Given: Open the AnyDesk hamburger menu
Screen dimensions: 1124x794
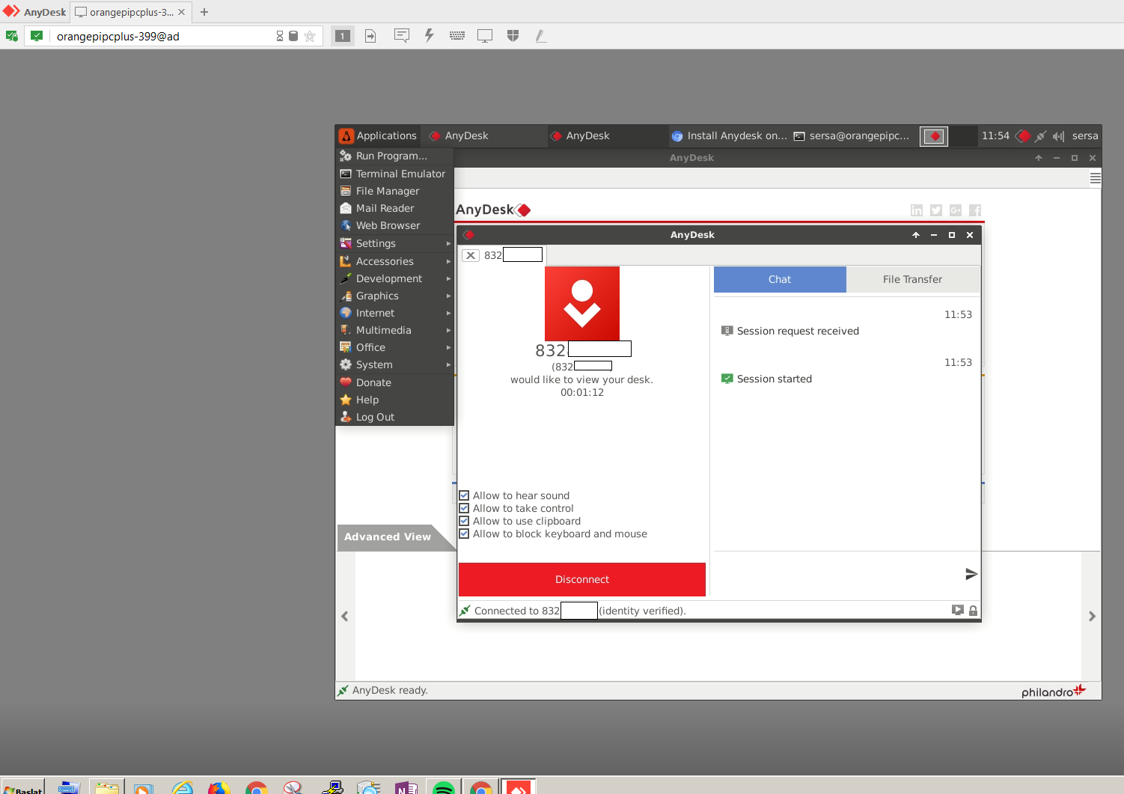Looking at the screenshot, I should [x=1095, y=177].
